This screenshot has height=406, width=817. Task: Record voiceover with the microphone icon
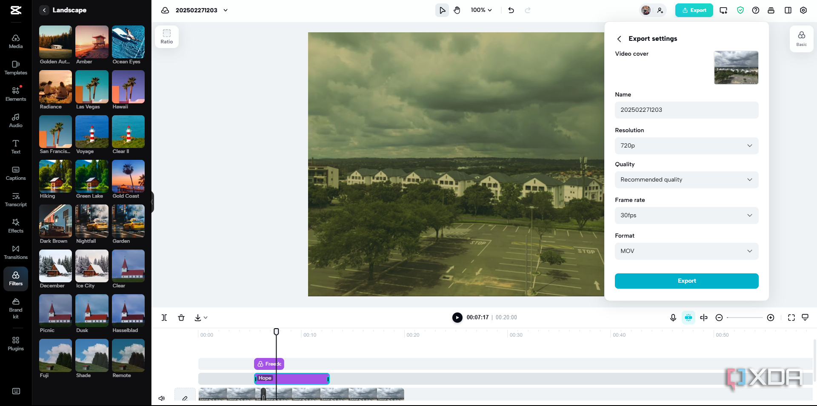[673, 318]
